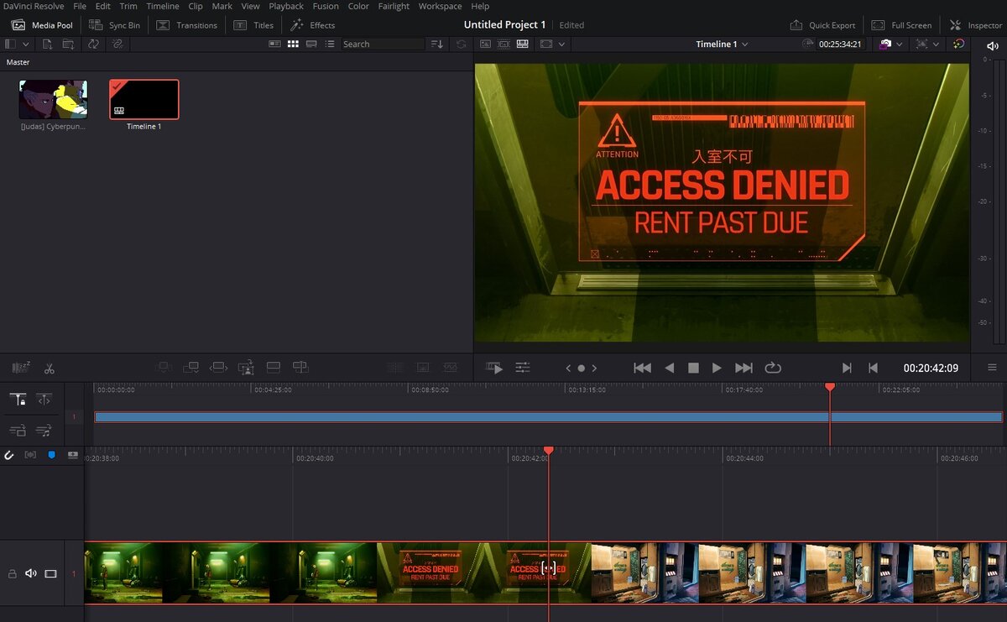1007x622 pixels.
Task: Toggle timeline Snapping magnet icon
Action: click(x=9, y=455)
